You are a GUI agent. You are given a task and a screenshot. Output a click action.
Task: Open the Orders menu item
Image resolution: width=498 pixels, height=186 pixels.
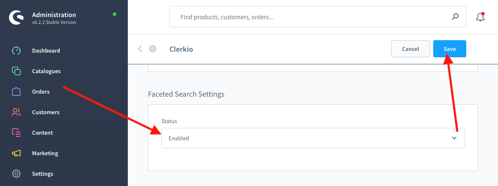41,92
